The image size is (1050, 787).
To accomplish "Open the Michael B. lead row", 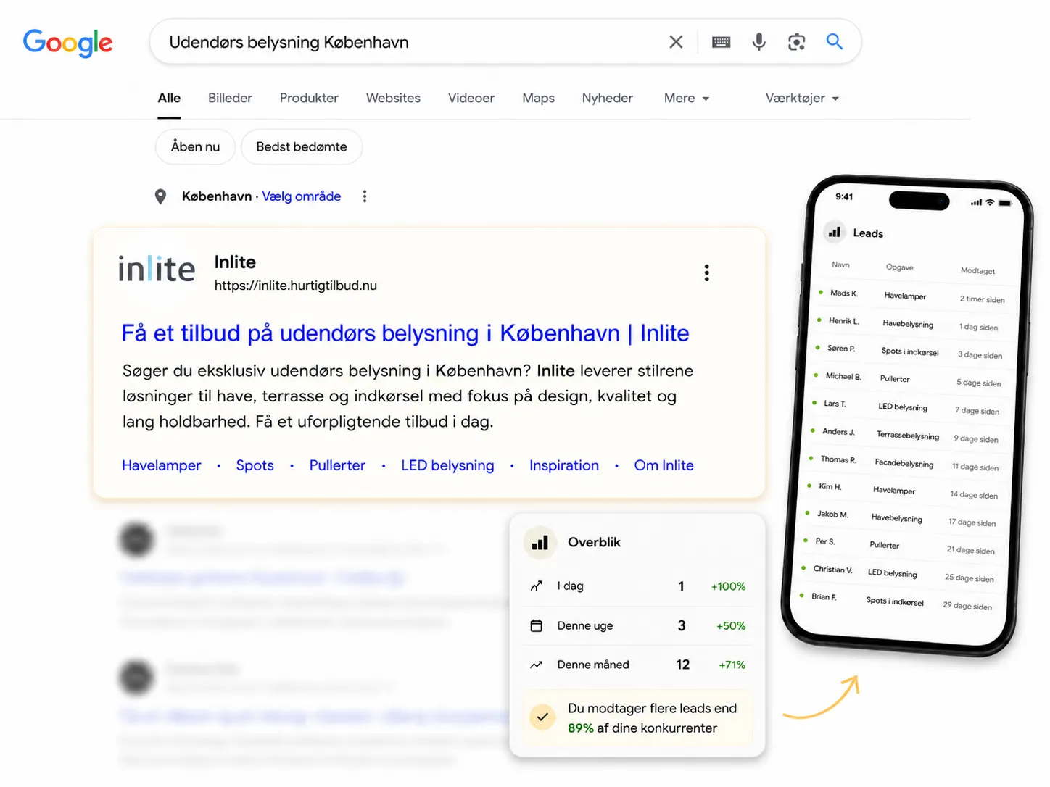I will coord(908,379).
